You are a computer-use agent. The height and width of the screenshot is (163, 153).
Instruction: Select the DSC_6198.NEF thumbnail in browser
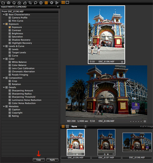[137, 142]
